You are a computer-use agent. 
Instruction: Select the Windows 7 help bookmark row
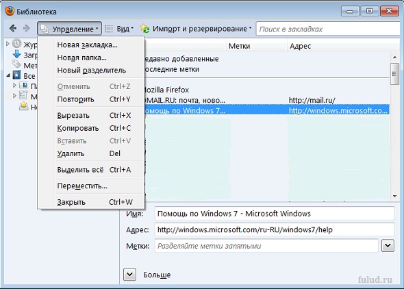pyautogui.click(x=267, y=110)
